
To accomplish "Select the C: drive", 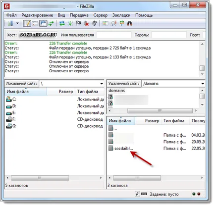I will pos(11,99).
